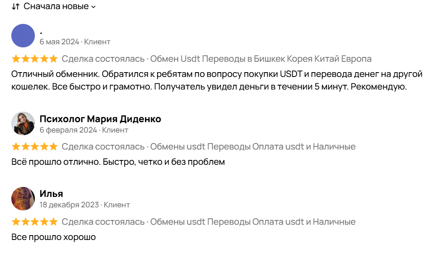Click the sort arrows icon
This screenshot has height=253, width=435.
15,7
